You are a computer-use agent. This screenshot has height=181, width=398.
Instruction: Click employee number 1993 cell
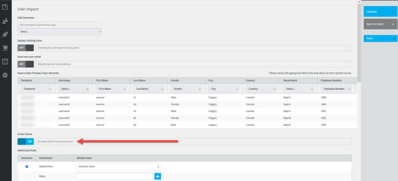tap(323, 125)
